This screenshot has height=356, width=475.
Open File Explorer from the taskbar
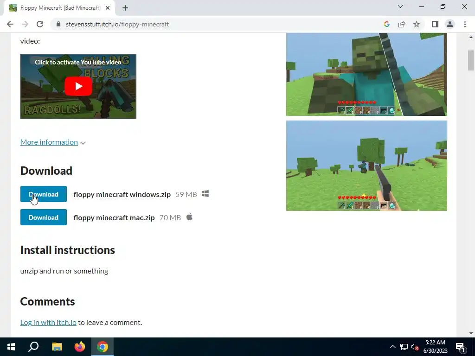click(57, 347)
